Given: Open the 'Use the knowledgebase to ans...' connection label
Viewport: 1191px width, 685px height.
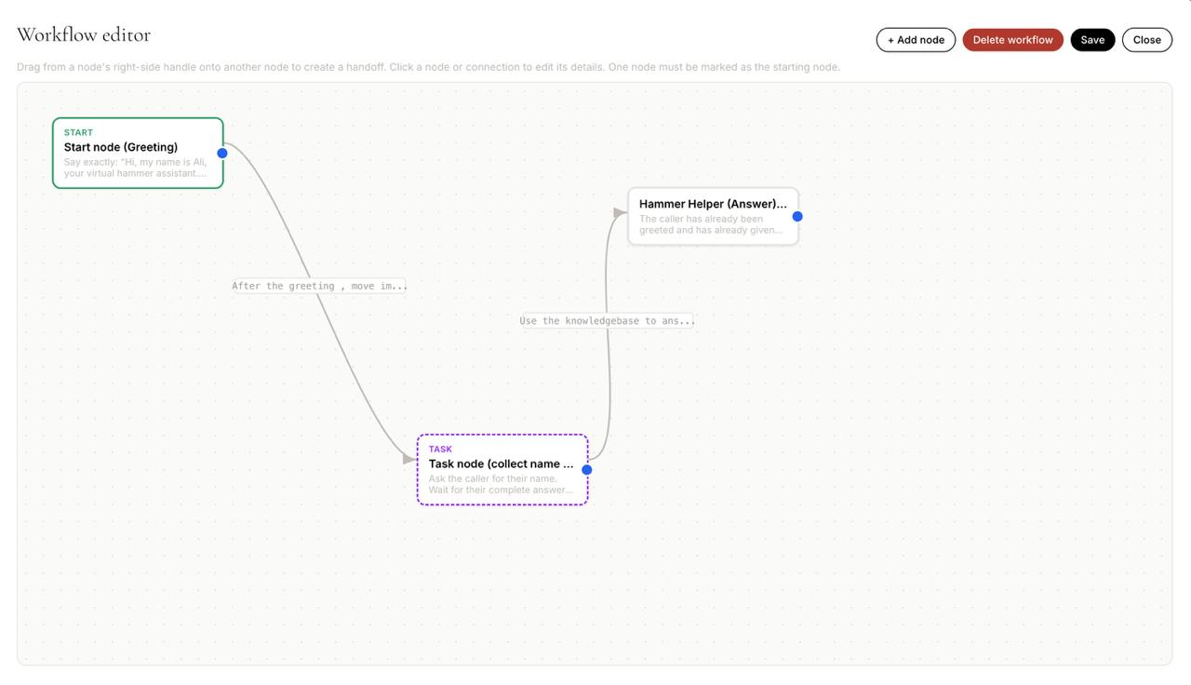Looking at the screenshot, I should (x=607, y=321).
